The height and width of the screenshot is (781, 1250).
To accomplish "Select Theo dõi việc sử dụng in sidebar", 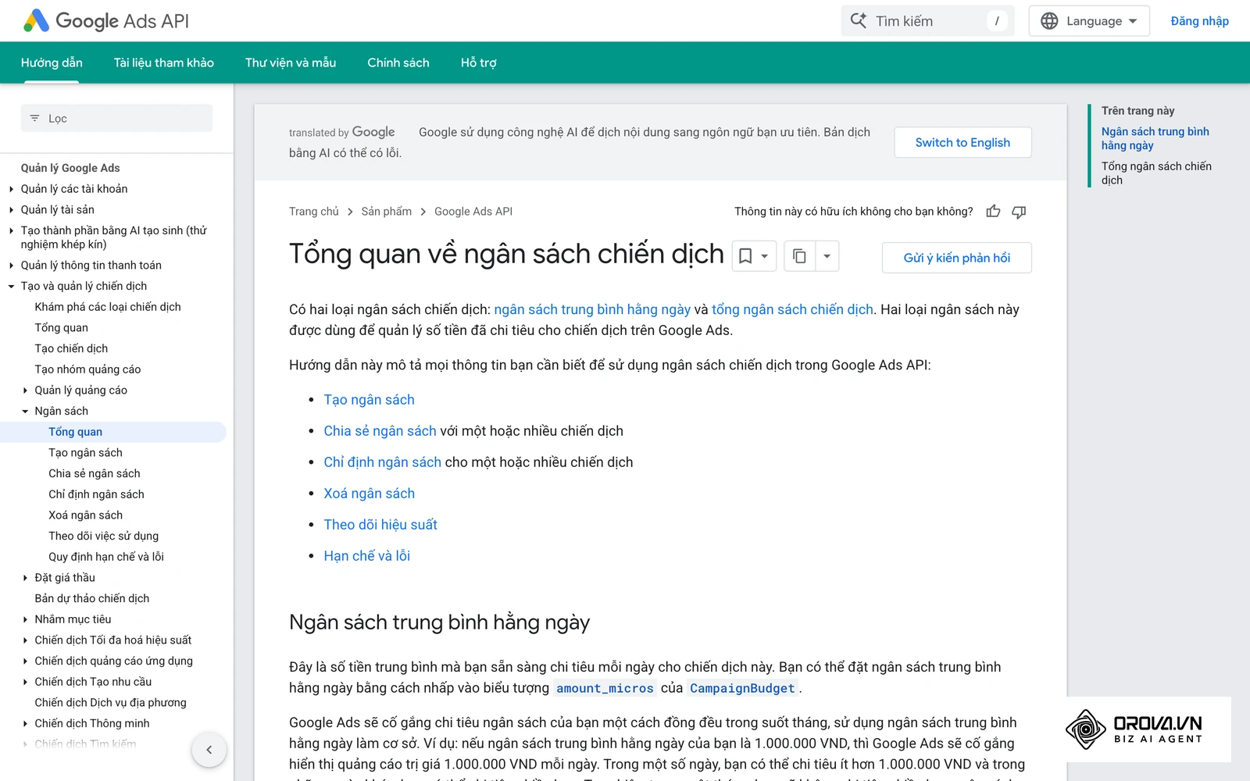I will click(x=103, y=536).
